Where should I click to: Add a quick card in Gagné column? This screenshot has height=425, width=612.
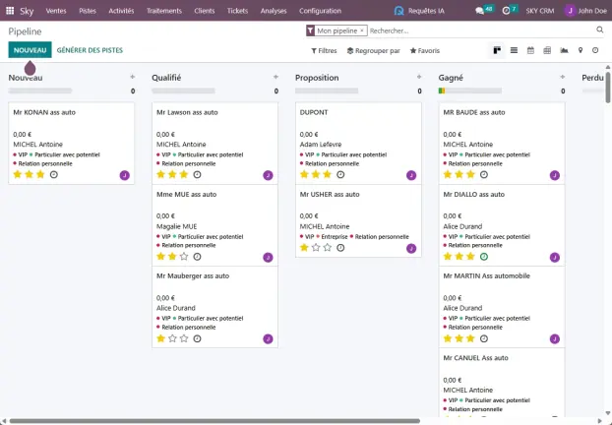[563, 77]
